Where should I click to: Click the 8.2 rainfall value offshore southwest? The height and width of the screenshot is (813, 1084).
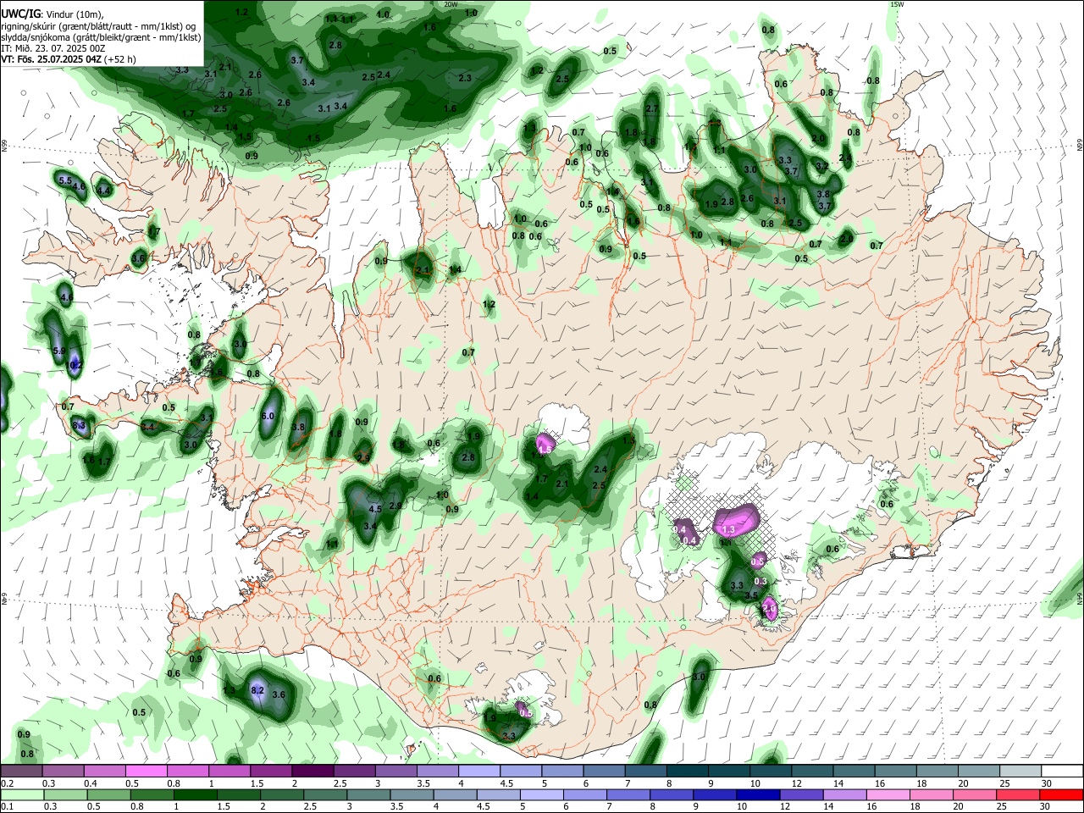click(x=258, y=690)
